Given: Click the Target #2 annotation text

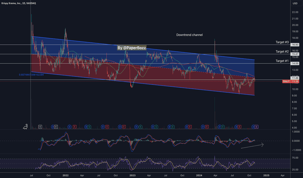Looking at the screenshot, I should (282, 51).
